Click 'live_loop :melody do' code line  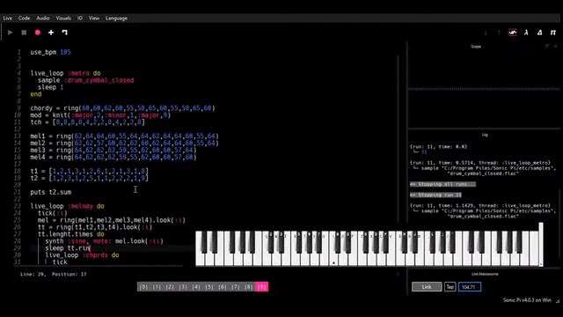click(67, 206)
